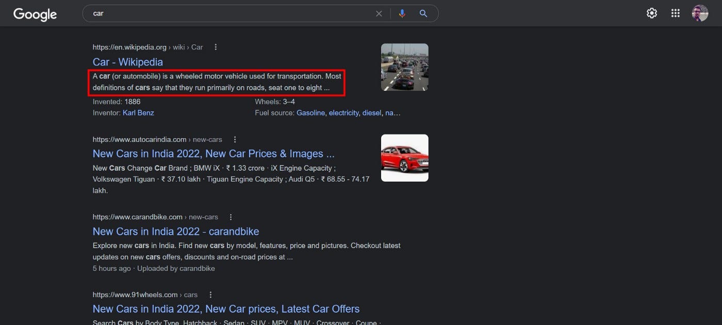722x325 pixels.
Task: Open more options for the 91wheels result
Action: pos(210,295)
